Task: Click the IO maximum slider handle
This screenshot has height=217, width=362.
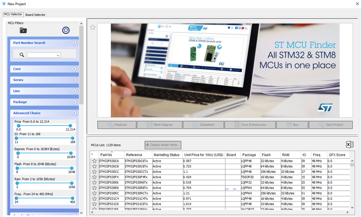Action: pyautogui.click(x=72, y=138)
